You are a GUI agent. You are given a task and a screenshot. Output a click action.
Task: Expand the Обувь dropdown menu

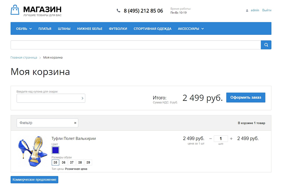click(24, 29)
